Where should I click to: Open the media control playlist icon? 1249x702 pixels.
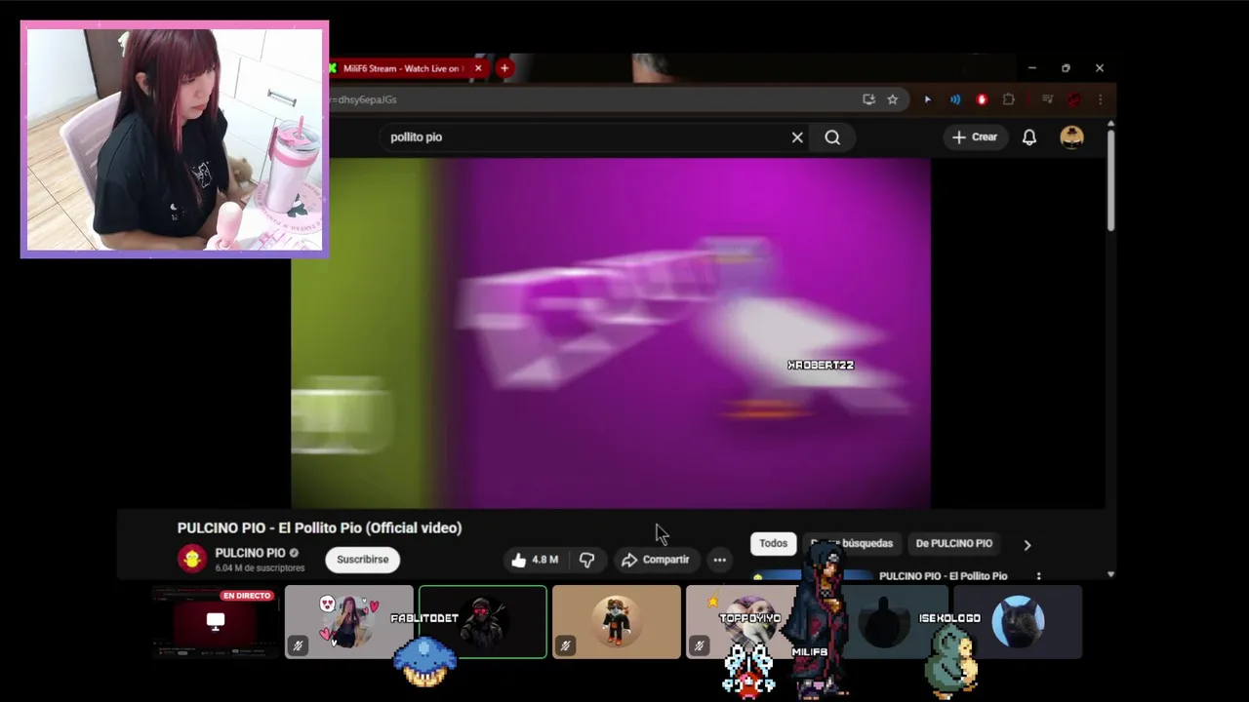tap(1047, 99)
